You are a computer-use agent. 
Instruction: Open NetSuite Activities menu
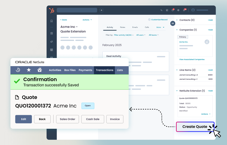click(x=55, y=70)
